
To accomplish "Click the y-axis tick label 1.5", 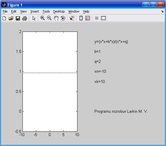I will pyautogui.click(x=18, y=51).
